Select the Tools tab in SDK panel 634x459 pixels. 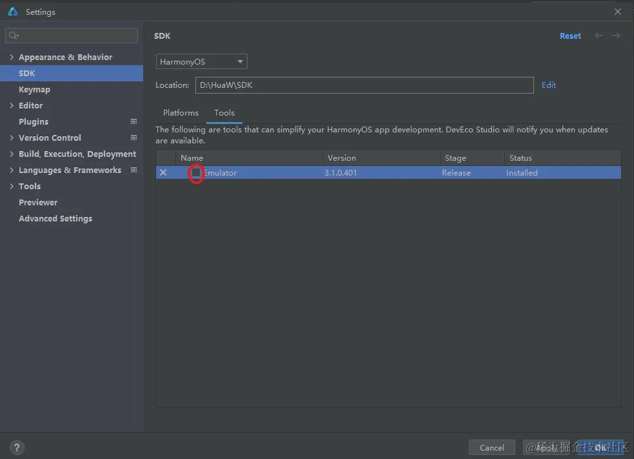(224, 113)
